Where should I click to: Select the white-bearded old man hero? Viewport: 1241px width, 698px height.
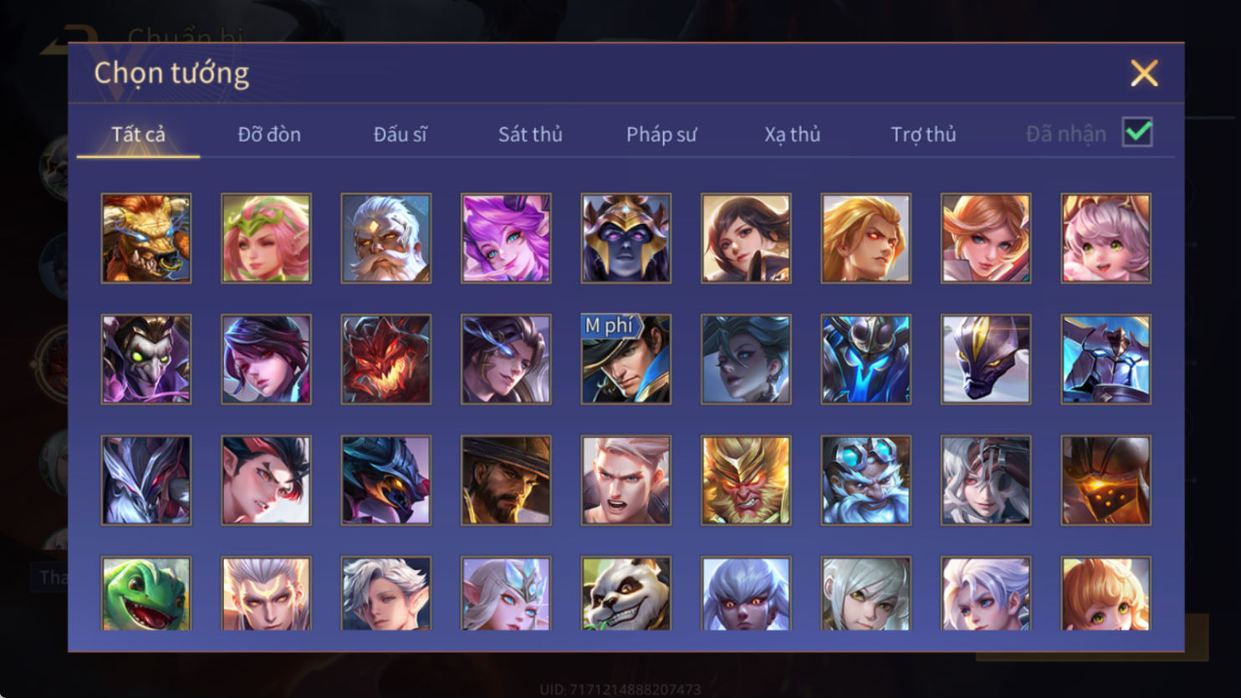386,238
